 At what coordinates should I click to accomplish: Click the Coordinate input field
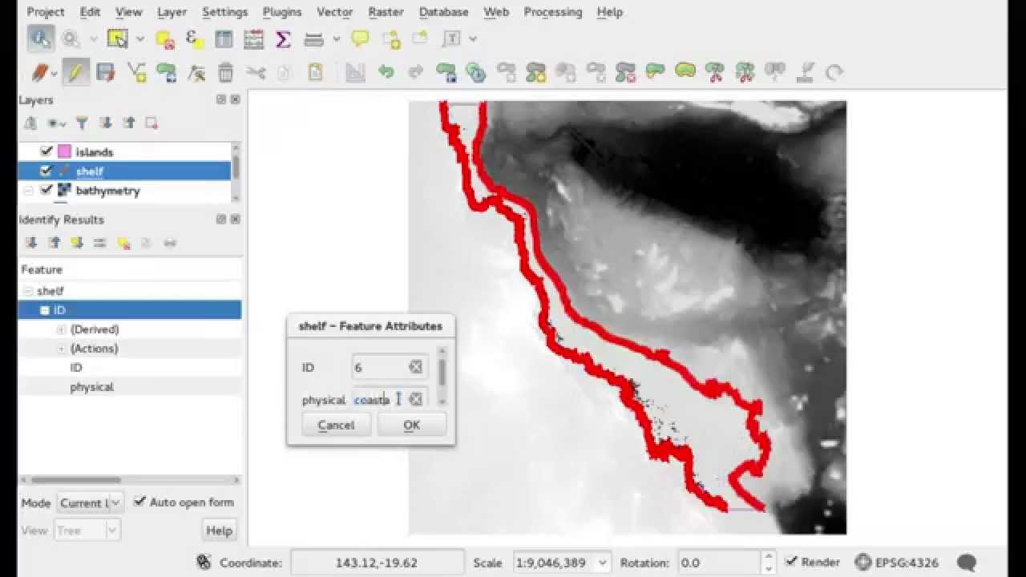pyautogui.click(x=377, y=563)
